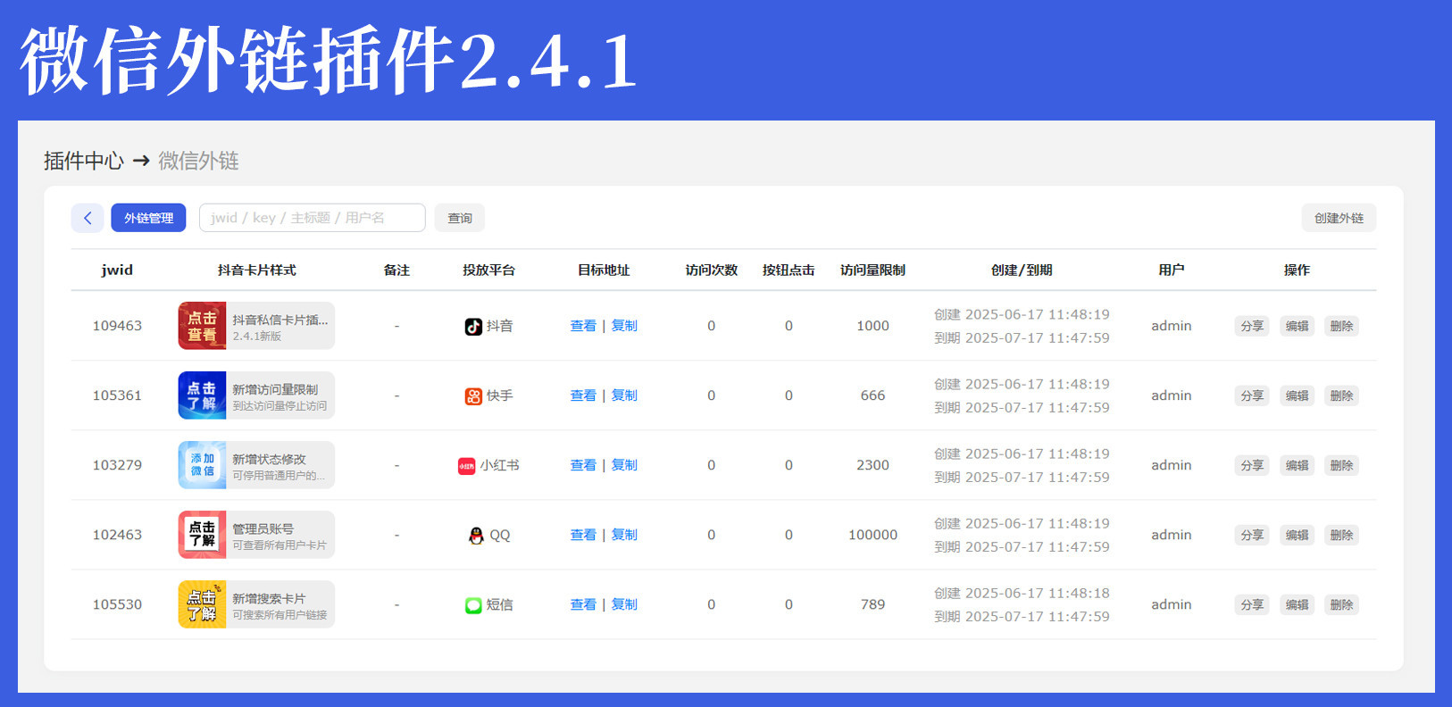This screenshot has width=1452, height=707.
Task: Click 查看 link in row 102463
Action: pyautogui.click(x=583, y=535)
